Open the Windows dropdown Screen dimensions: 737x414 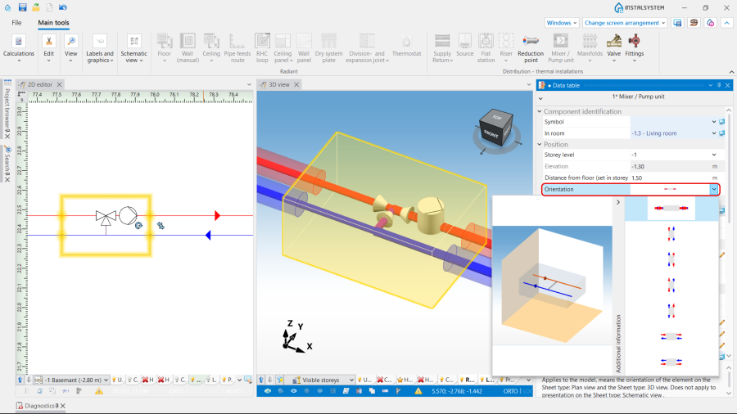point(561,23)
